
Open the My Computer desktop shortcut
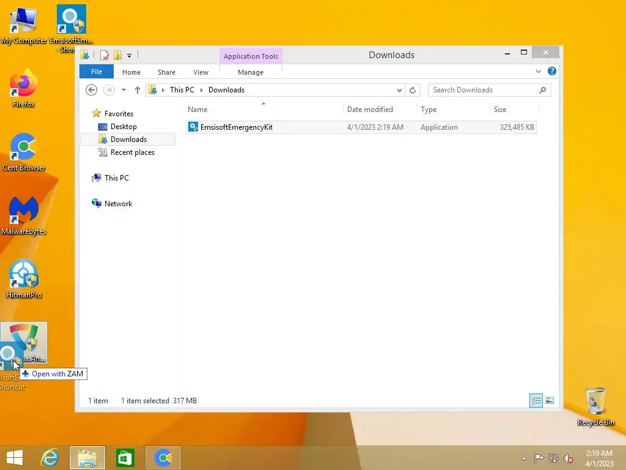coord(23,24)
